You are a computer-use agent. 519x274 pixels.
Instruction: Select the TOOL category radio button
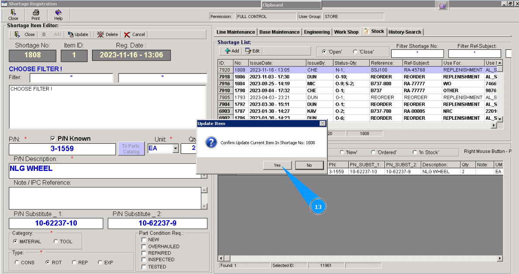tap(56, 242)
